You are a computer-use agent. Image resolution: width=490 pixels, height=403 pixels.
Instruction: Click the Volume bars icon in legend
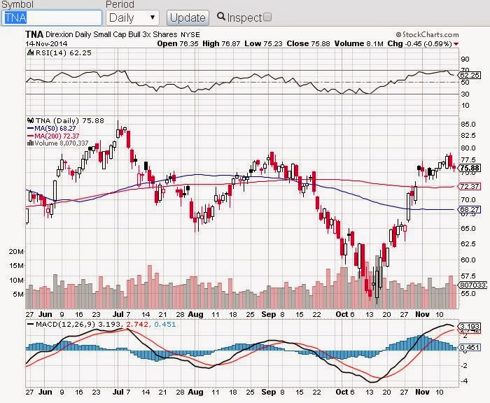point(31,143)
